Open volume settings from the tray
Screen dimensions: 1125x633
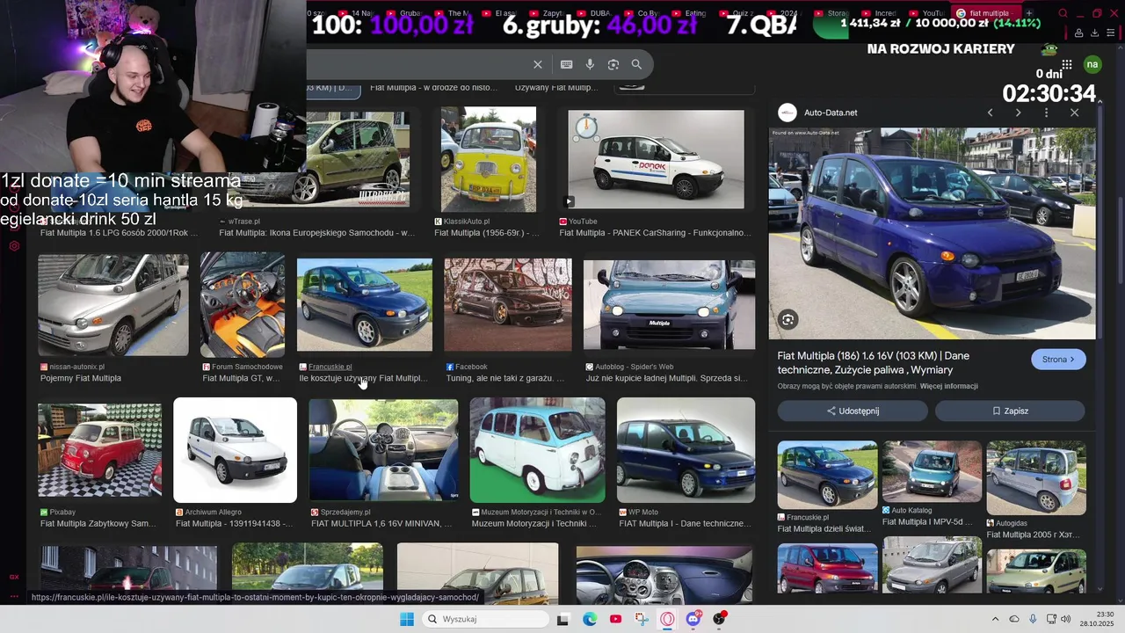(1066, 619)
